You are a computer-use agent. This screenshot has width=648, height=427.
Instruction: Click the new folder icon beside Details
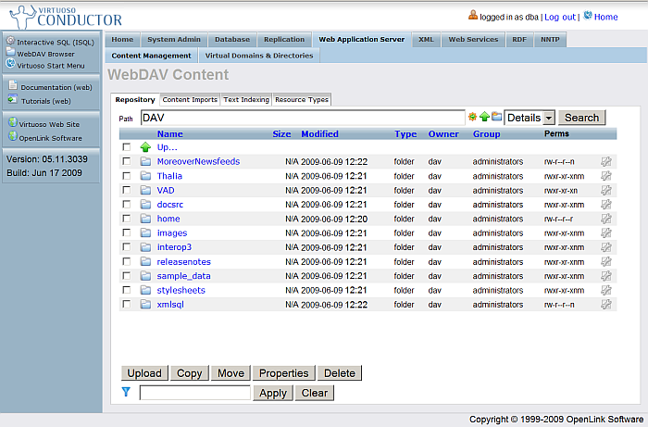[496, 118]
